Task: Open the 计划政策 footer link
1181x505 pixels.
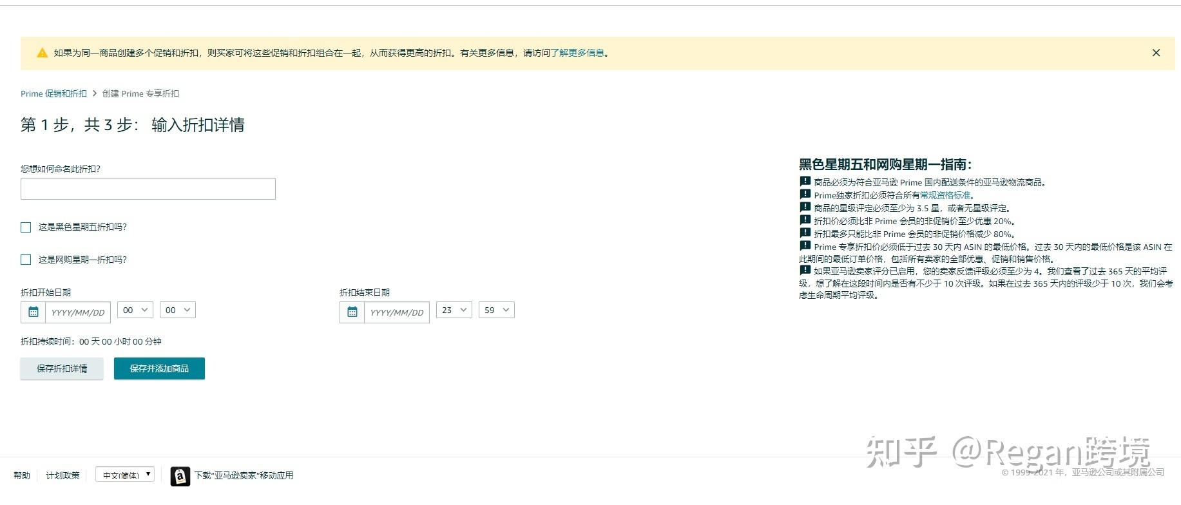Action: click(62, 475)
